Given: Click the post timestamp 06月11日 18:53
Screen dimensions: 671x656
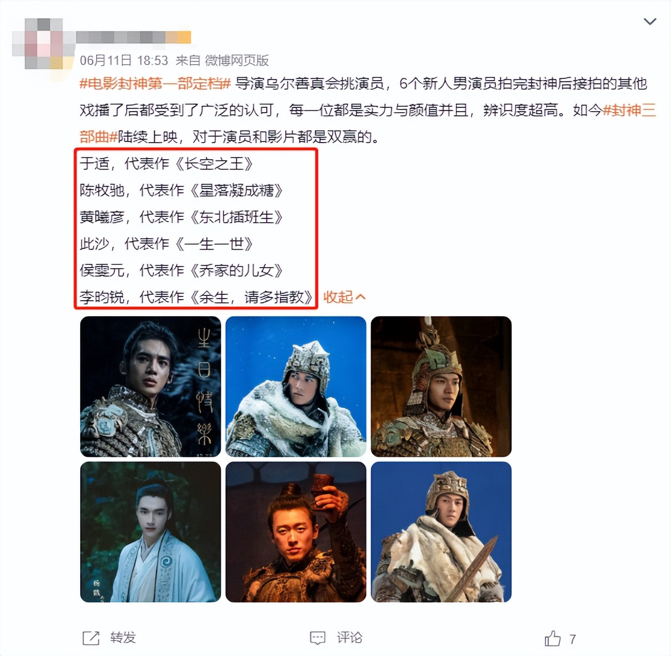Looking at the screenshot, I should 124,60.
